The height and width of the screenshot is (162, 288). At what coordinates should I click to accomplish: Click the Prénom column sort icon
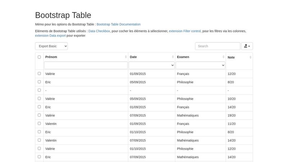point(126,57)
